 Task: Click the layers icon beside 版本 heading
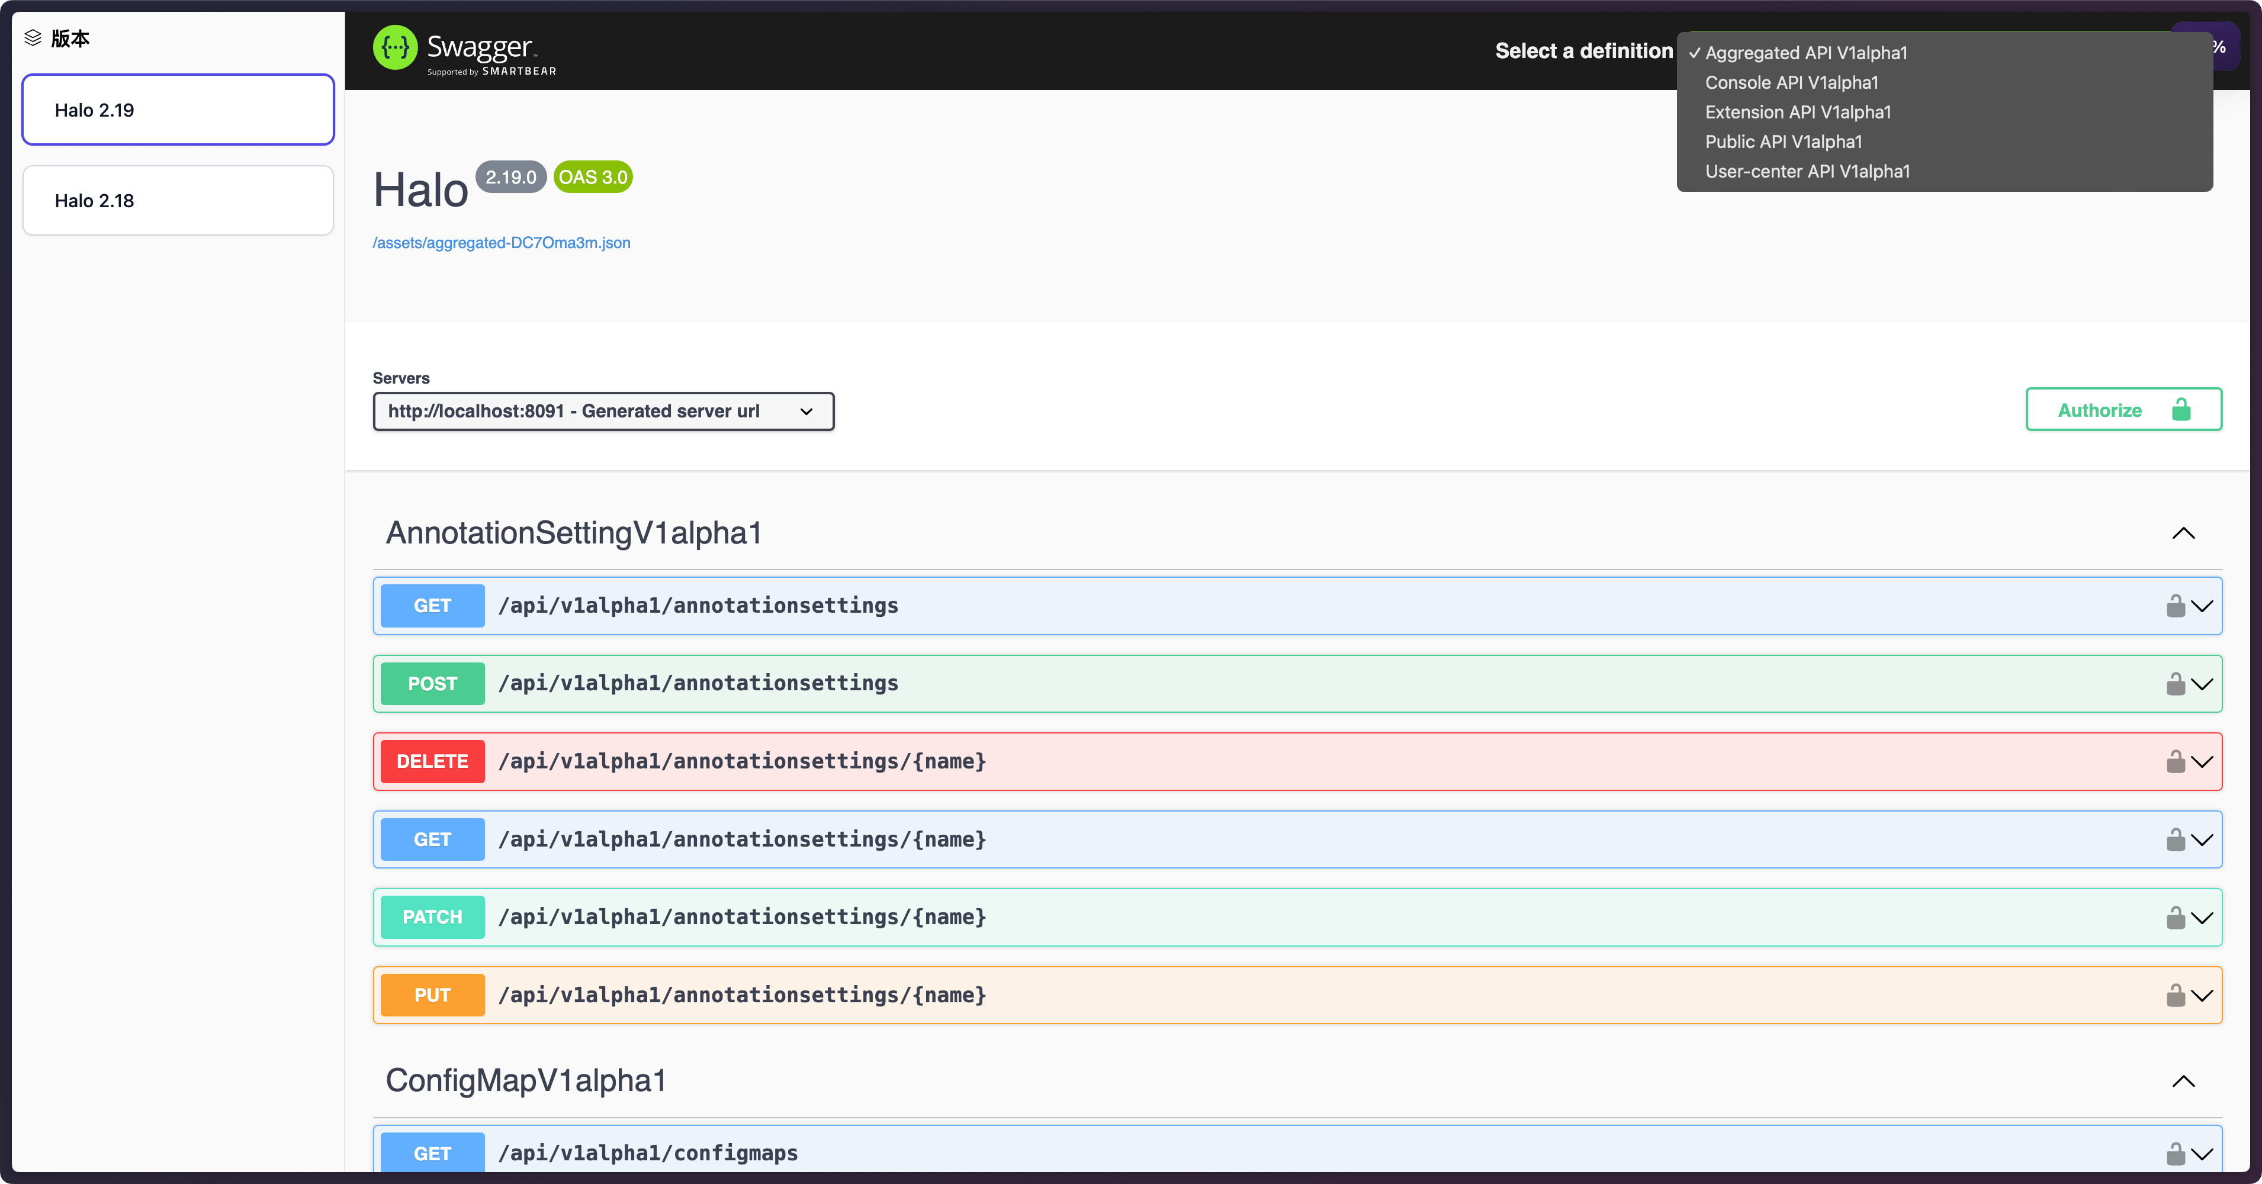(x=33, y=38)
